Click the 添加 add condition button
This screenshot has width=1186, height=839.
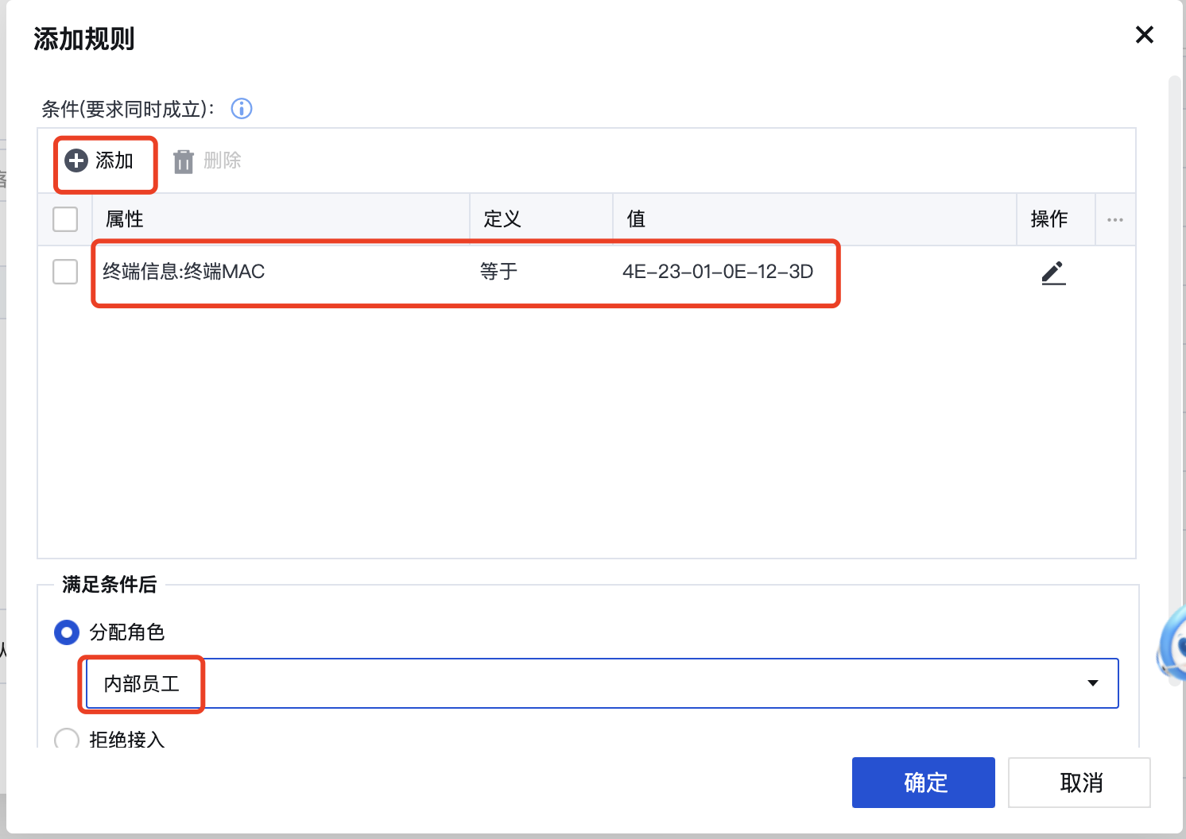99,161
